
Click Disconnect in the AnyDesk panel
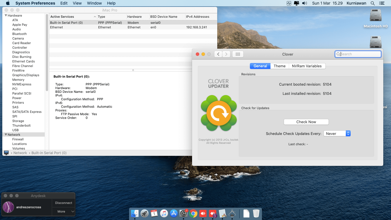click(64, 203)
